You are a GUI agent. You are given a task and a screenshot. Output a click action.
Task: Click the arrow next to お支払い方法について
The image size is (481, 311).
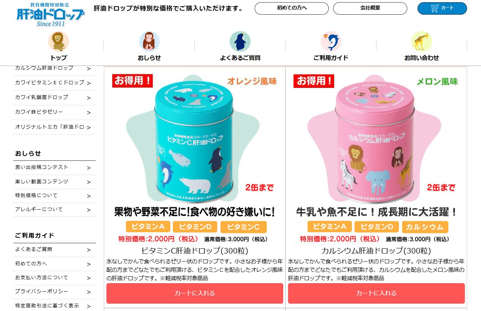click(x=89, y=278)
